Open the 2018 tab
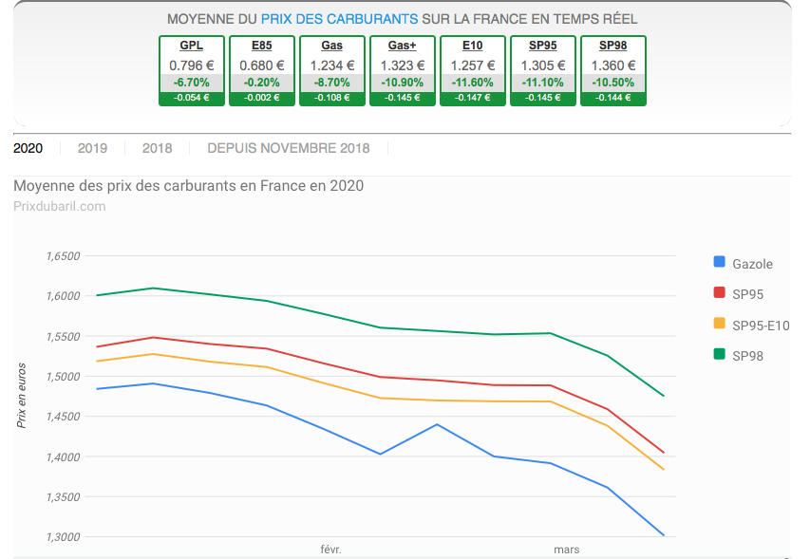The height and width of the screenshot is (559, 810). click(x=157, y=148)
